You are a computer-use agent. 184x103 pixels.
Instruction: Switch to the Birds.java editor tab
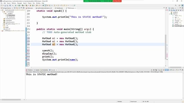[29, 8]
